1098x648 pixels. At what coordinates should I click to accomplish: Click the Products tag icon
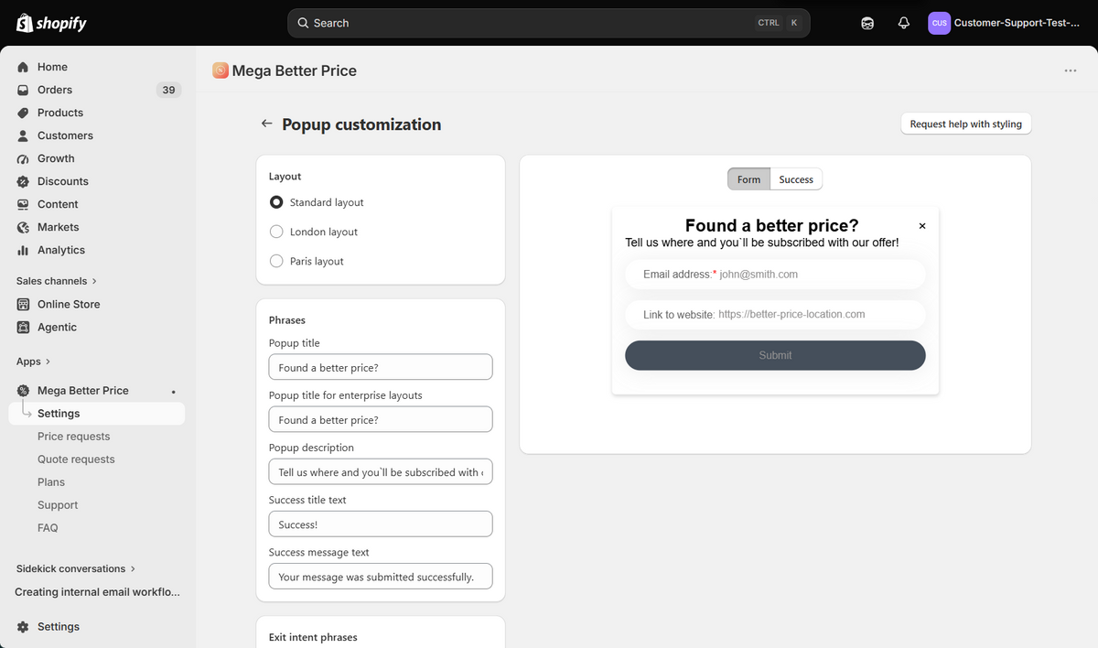point(23,113)
